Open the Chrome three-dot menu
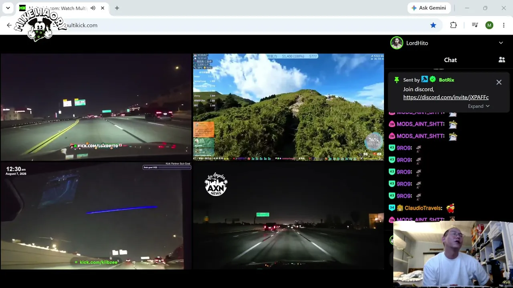Screen dimensions: 513x288 tap(504, 25)
